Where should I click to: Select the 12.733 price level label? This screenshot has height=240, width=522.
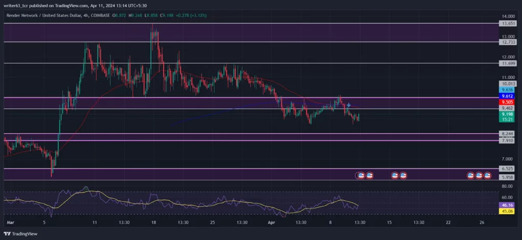(x=508, y=42)
